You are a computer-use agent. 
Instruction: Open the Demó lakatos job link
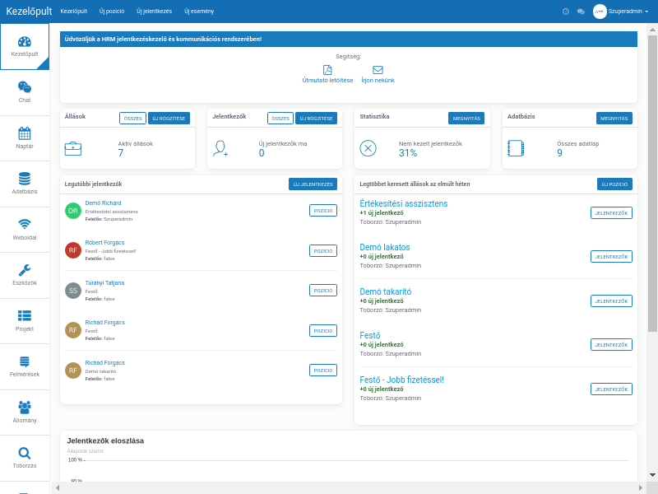[x=385, y=248]
